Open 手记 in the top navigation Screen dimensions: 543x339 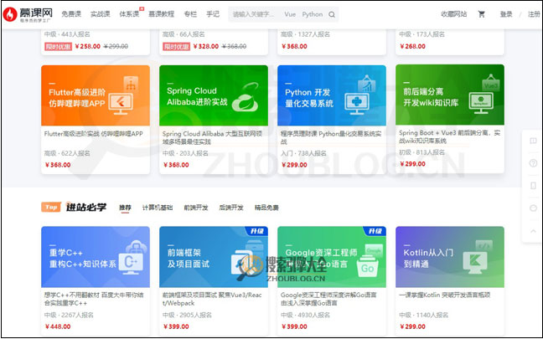213,14
